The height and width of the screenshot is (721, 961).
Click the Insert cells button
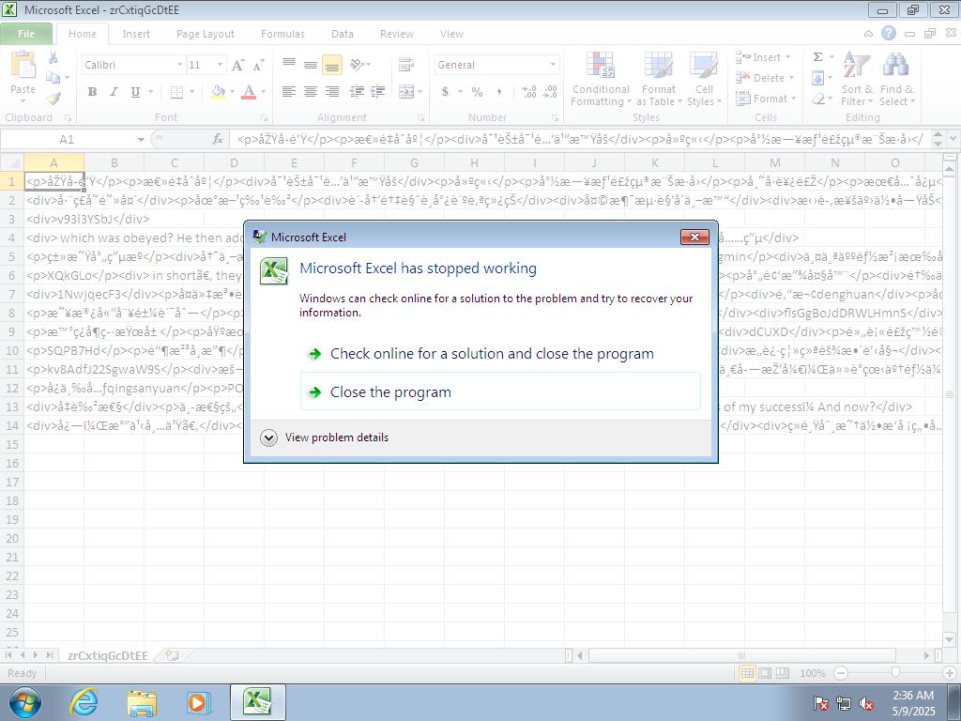pos(763,57)
